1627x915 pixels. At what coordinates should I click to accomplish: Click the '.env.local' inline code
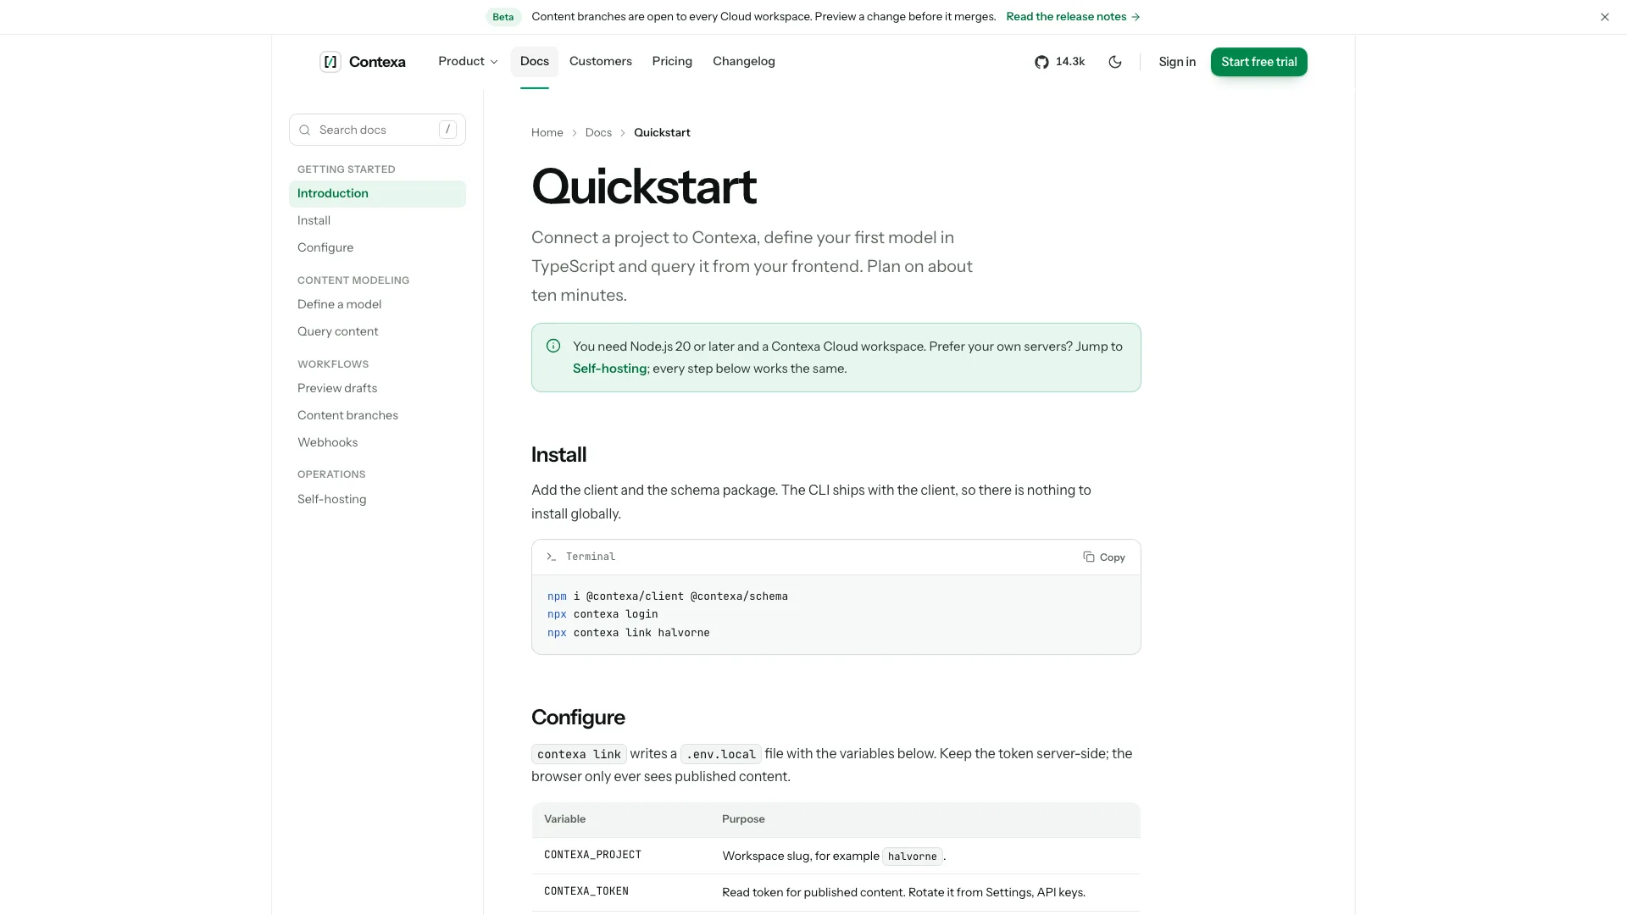pos(720,754)
